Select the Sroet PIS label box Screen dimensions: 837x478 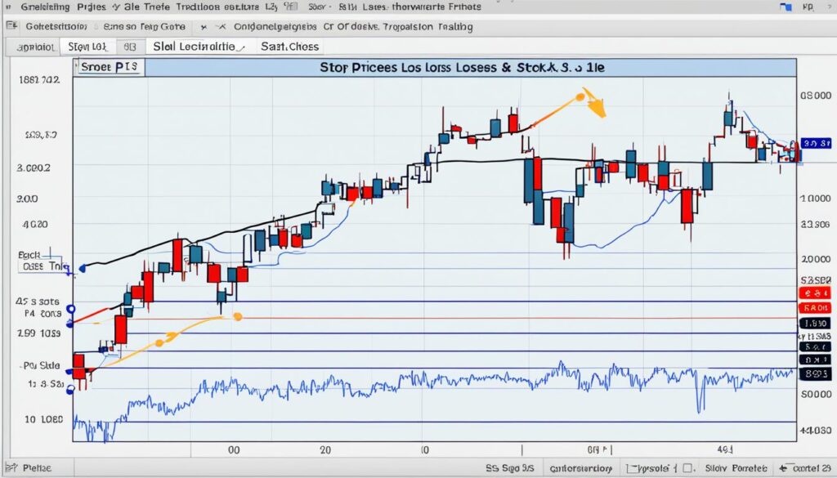pos(110,67)
